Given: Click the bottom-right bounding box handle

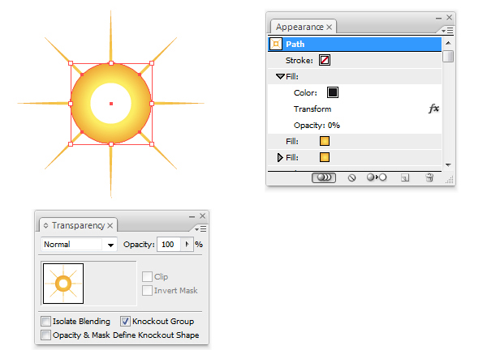Looking at the screenshot, I should pyautogui.click(x=152, y=144).
